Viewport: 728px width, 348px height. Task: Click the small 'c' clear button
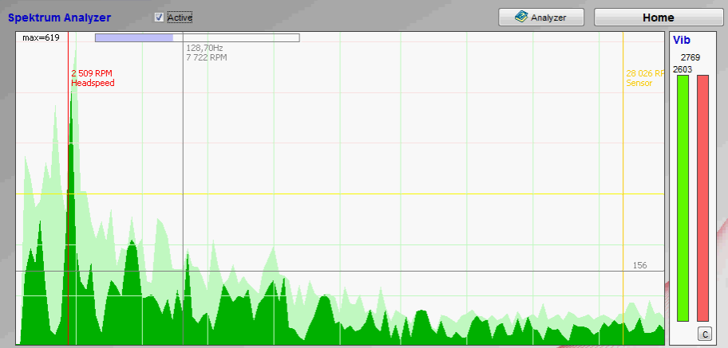pos(703,334)
